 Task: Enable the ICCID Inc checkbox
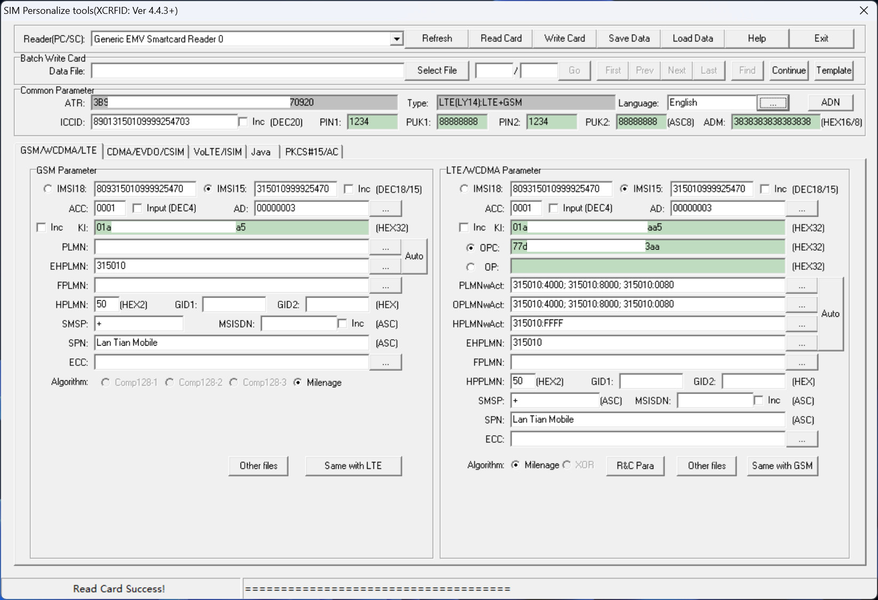243,122
